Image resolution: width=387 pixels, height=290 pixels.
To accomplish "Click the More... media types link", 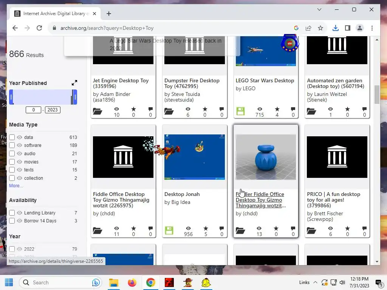I will [16, 186].
